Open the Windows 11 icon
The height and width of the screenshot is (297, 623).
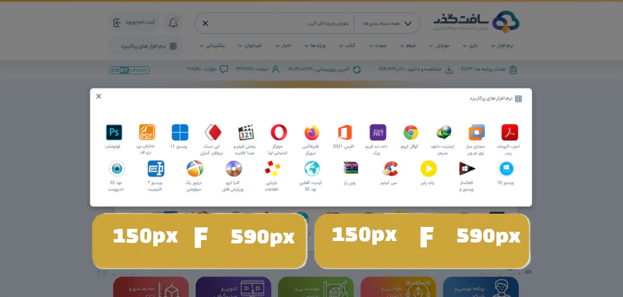180,132
